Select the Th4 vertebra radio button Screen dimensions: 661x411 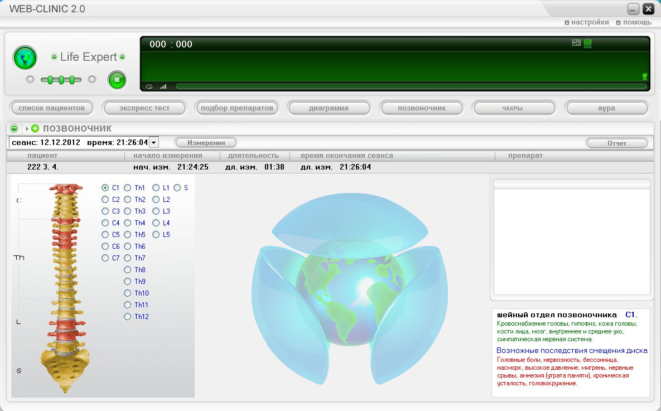(x=128, y=223)
